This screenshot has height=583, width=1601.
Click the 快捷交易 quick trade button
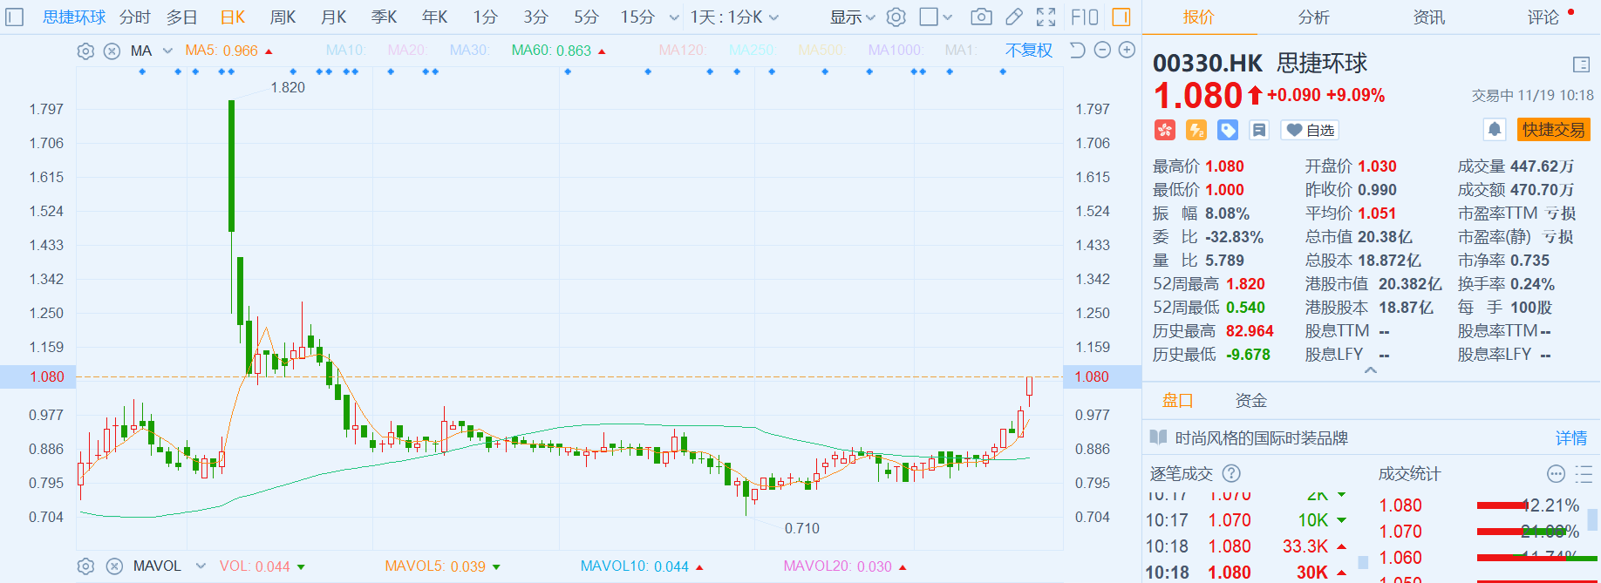(1553, 130)
